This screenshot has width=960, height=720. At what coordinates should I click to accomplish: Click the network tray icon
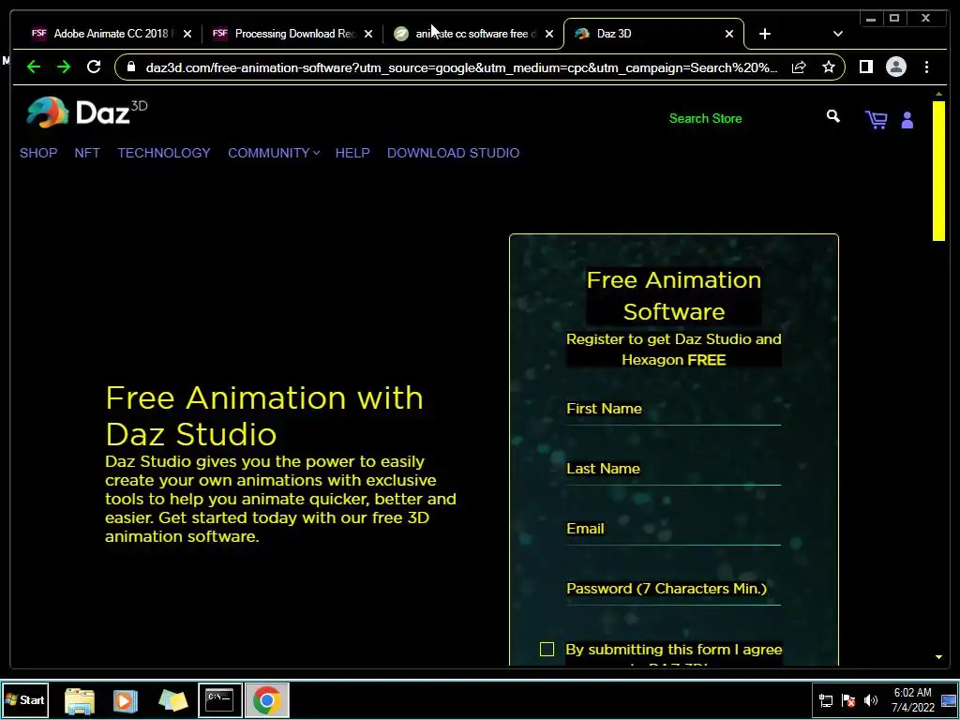click(825, 700)
